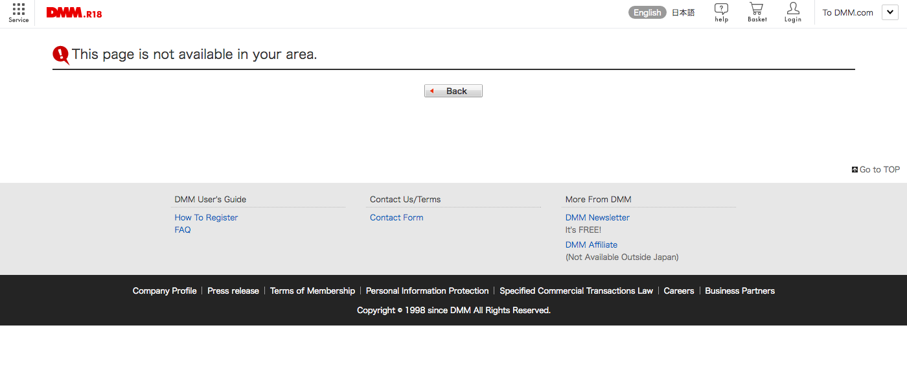Open the Service grid menu icon
This screenshot has height=367, width=907.
point(18,10)
